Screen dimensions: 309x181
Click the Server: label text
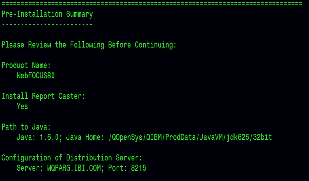pos(30,168)
